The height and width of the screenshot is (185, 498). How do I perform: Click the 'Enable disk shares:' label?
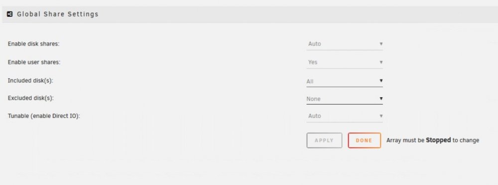[34, 44]
